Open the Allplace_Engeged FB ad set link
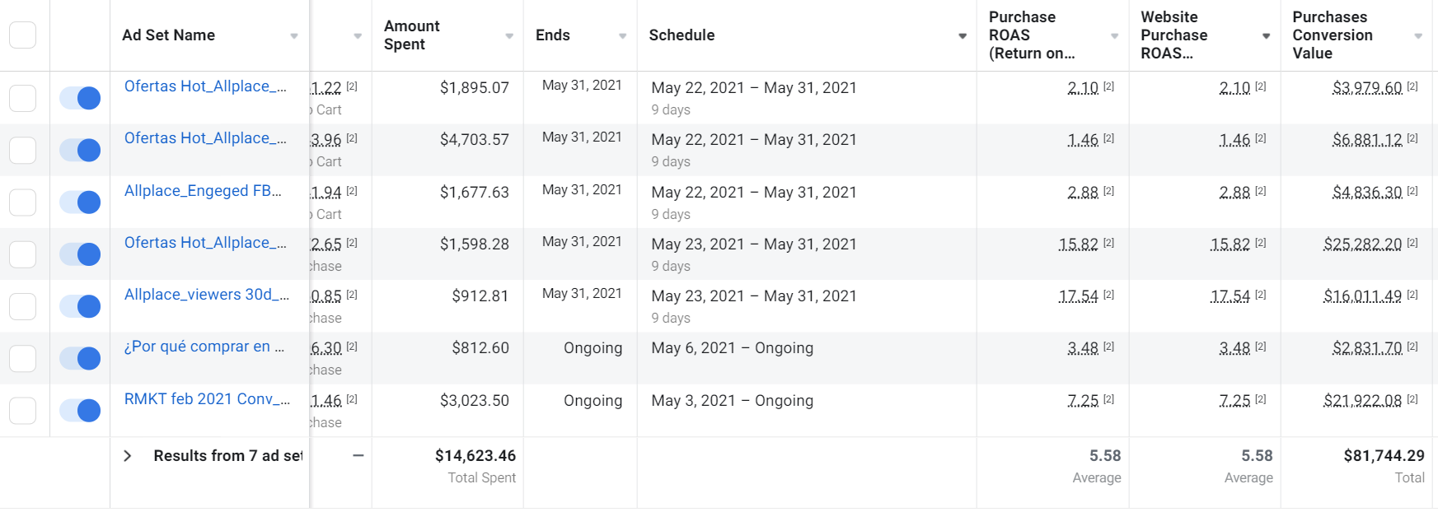1438x512 pixels. [x=203, y=191]
